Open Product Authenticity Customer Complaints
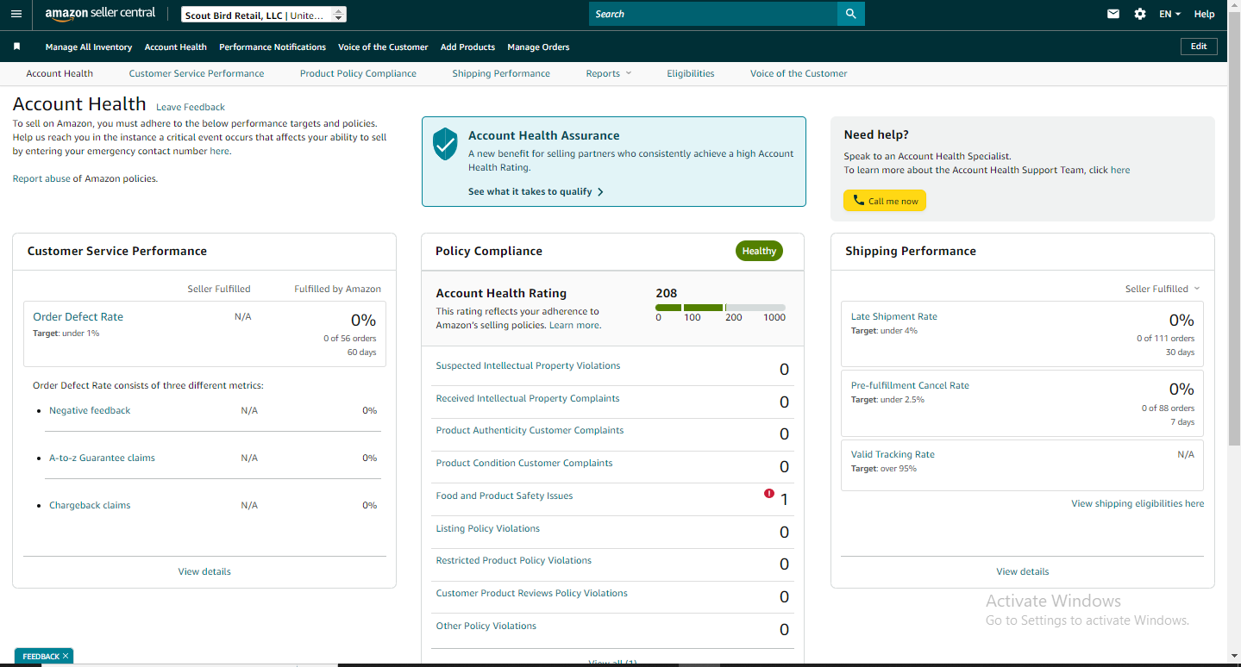Screen dimensions: 1241x667 (x=530, y=430)
